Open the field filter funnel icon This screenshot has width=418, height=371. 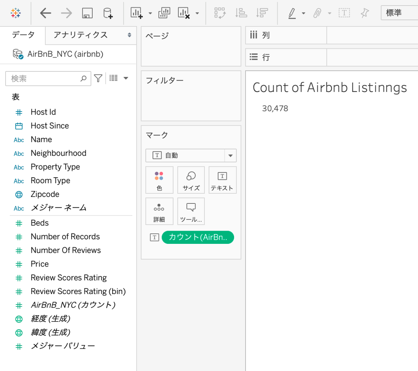(x=98, y=78)
